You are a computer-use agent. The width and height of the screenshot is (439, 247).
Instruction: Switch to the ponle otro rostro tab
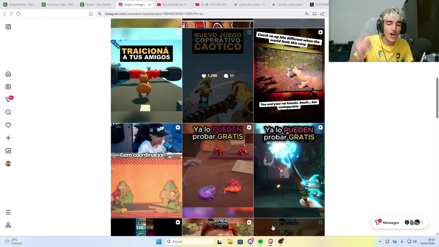pyautogui.click(x=250, y=4)
